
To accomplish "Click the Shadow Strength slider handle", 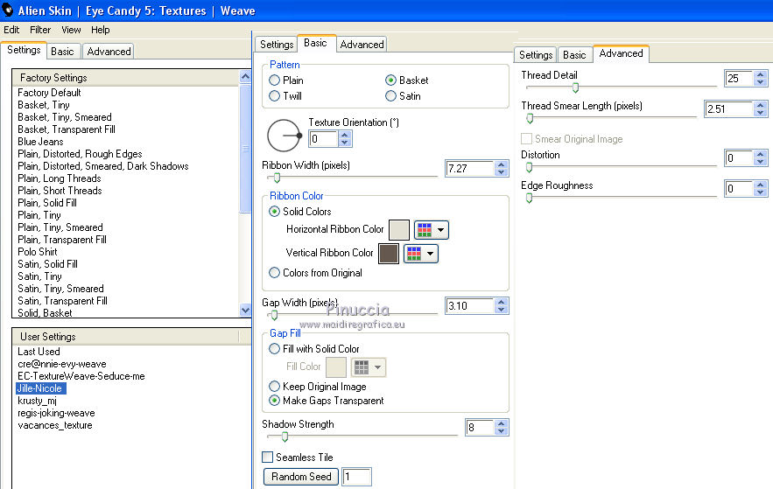I will click(x=285, y=437).
